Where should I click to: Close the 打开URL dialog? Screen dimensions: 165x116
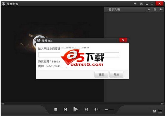(x=123, y=40)
